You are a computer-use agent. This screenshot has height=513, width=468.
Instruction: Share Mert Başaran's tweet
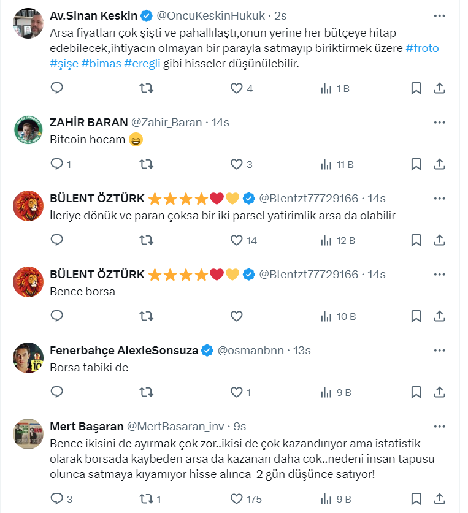(x=439, y=498)
